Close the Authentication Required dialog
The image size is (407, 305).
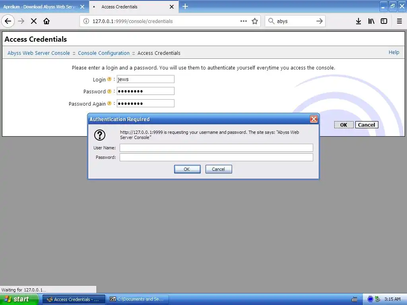[314, 119]
